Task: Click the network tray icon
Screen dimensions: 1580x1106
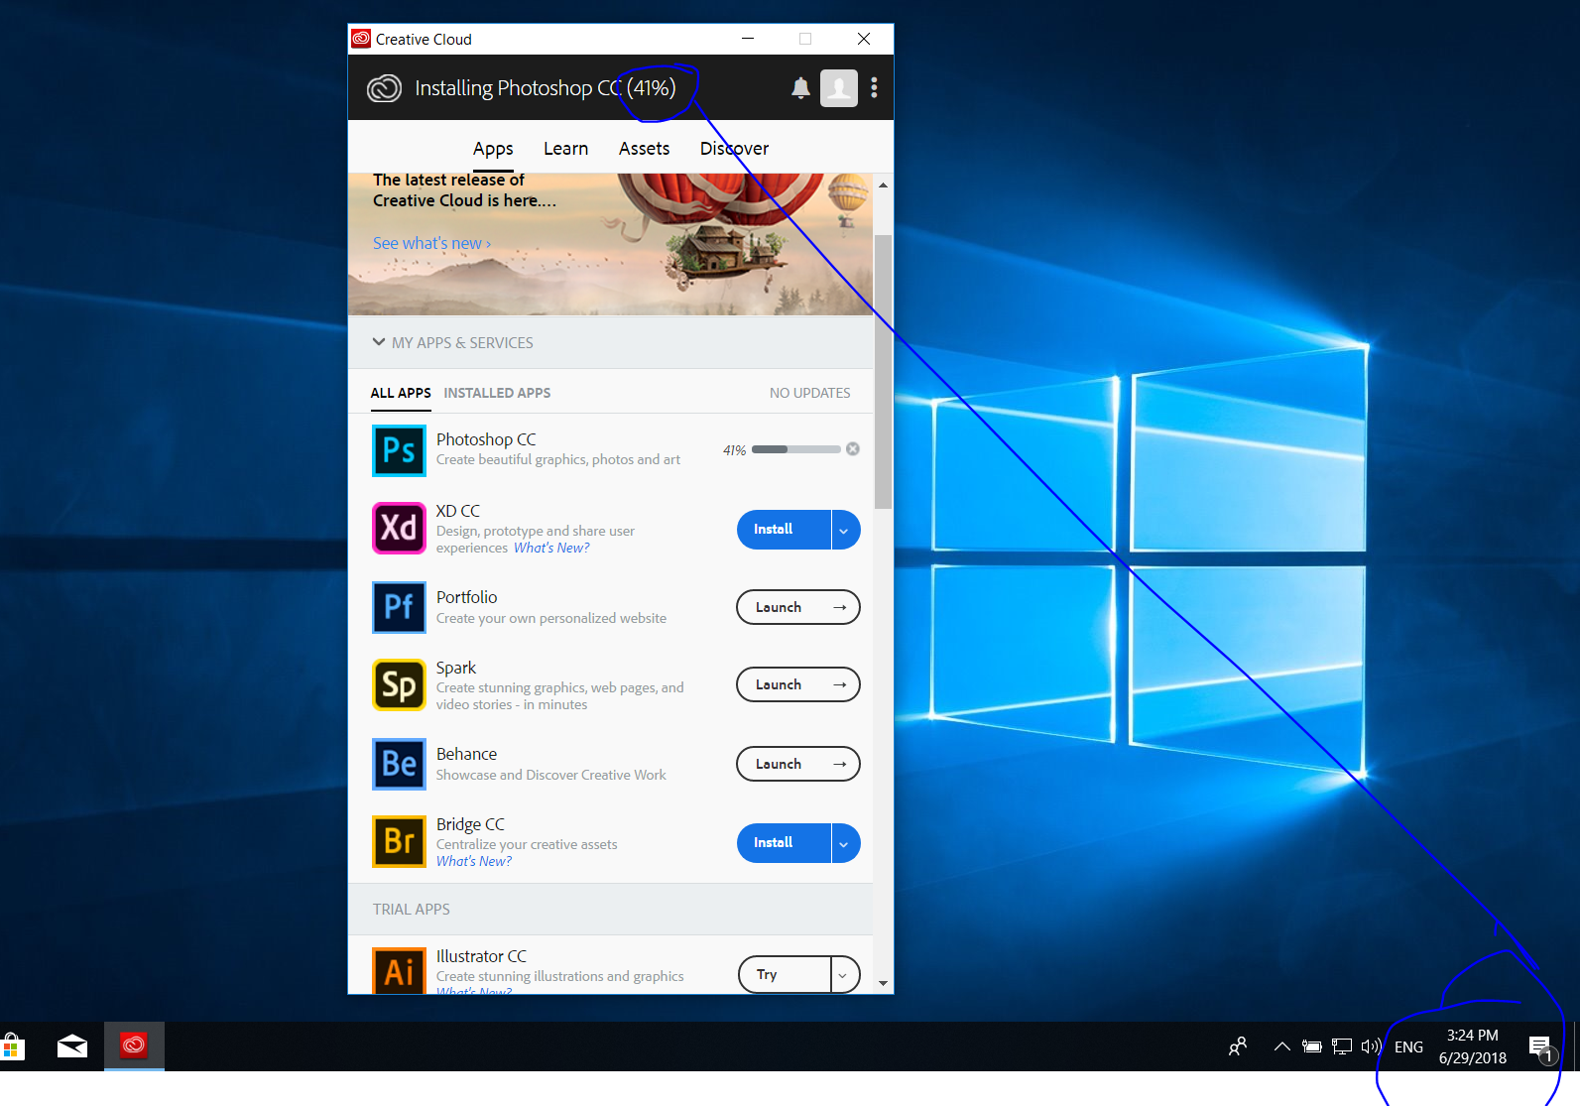Action: point(1341,1046)
